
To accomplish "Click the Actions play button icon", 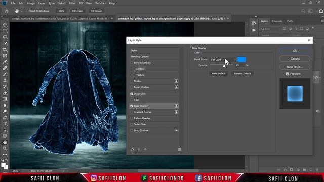I will coord(254,30).
